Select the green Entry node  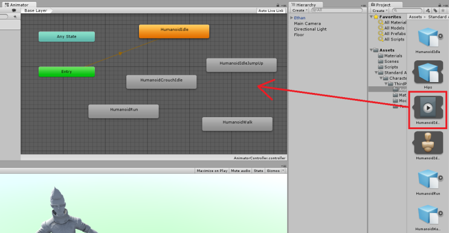(66, 71)
